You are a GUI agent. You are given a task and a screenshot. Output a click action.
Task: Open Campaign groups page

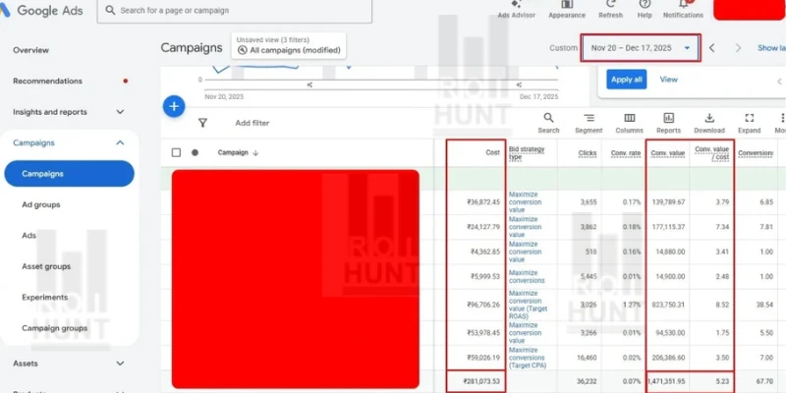tap(55, 328)
